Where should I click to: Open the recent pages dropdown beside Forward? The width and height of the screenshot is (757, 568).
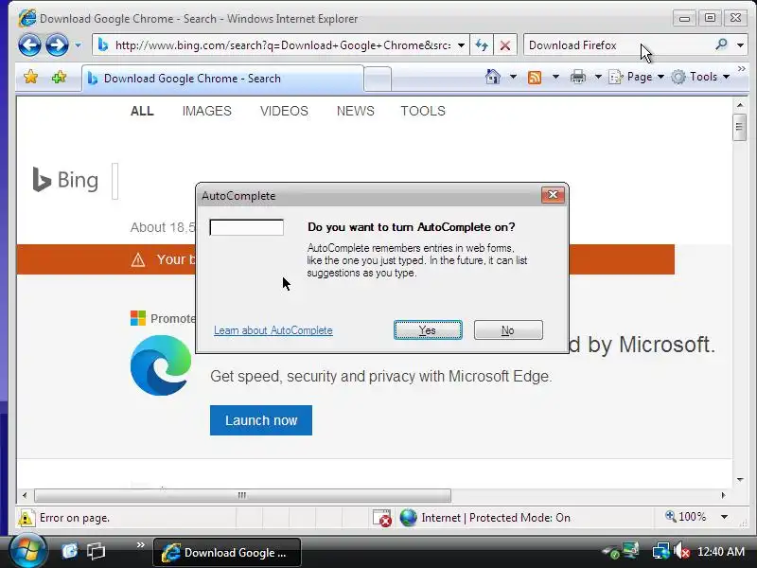tap(78, 45)
